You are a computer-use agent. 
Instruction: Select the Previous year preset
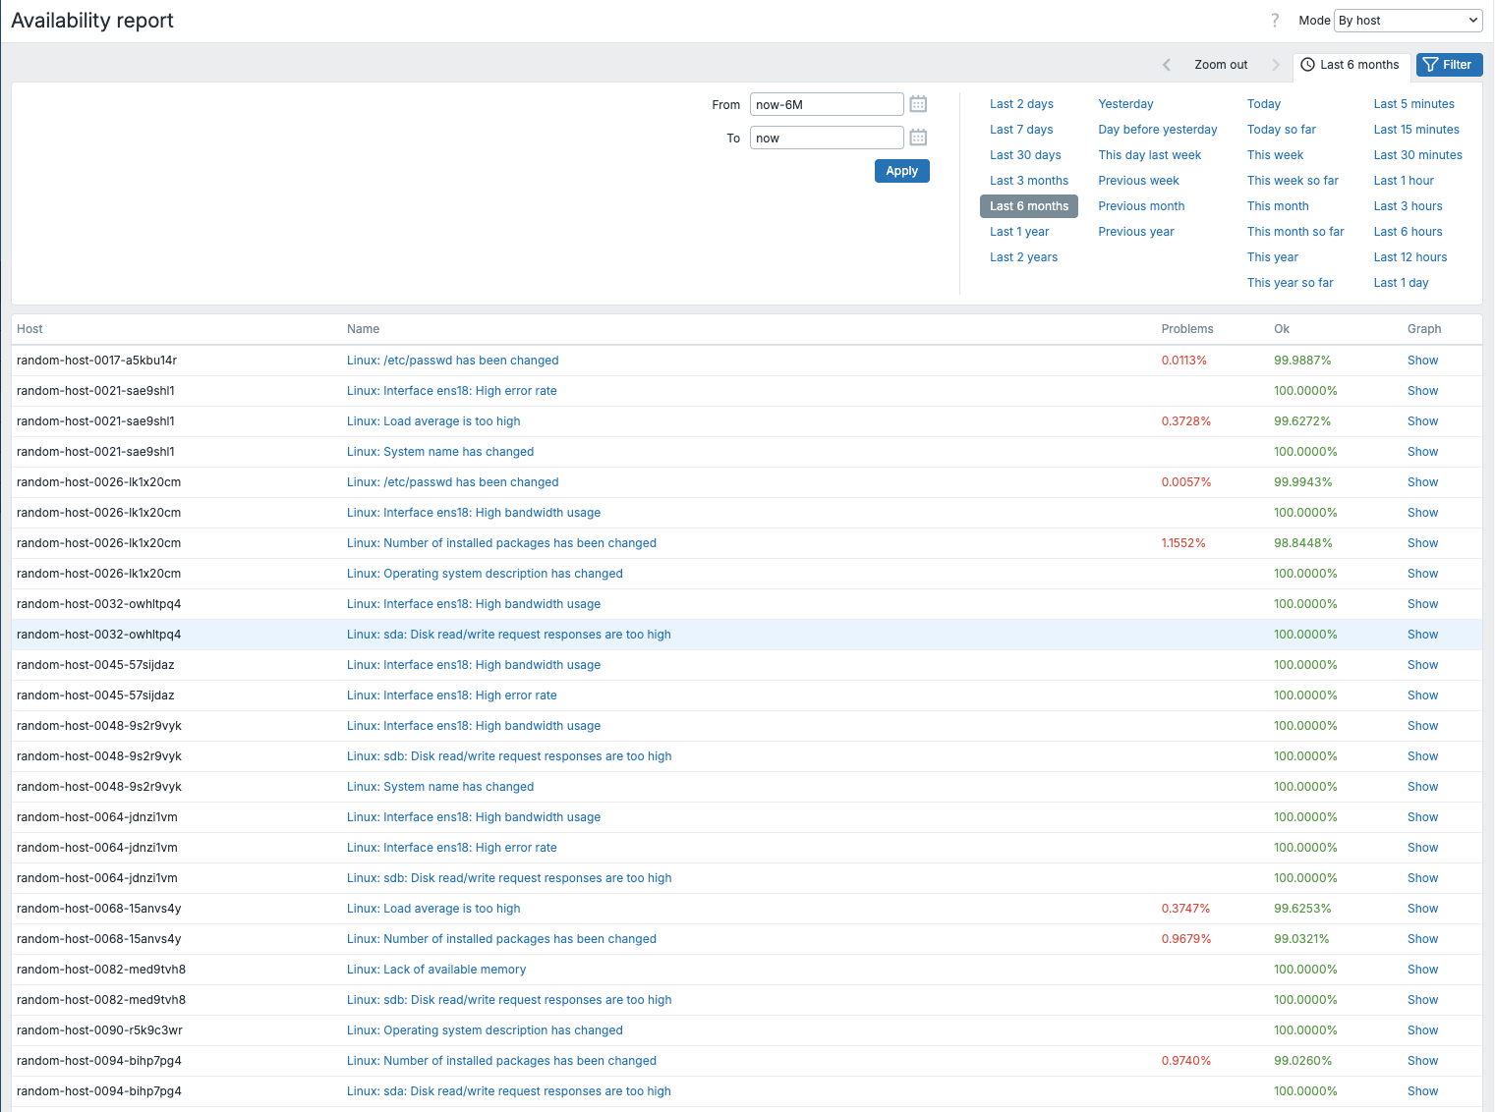click(1136, 232)
